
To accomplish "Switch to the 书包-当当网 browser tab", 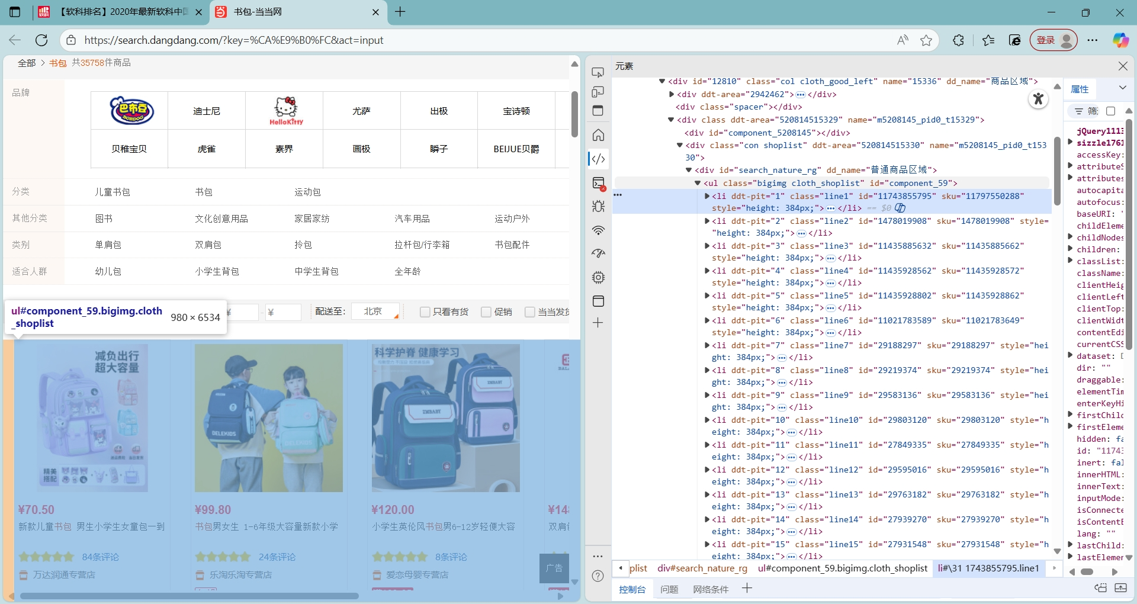I will tap(298, 12).
